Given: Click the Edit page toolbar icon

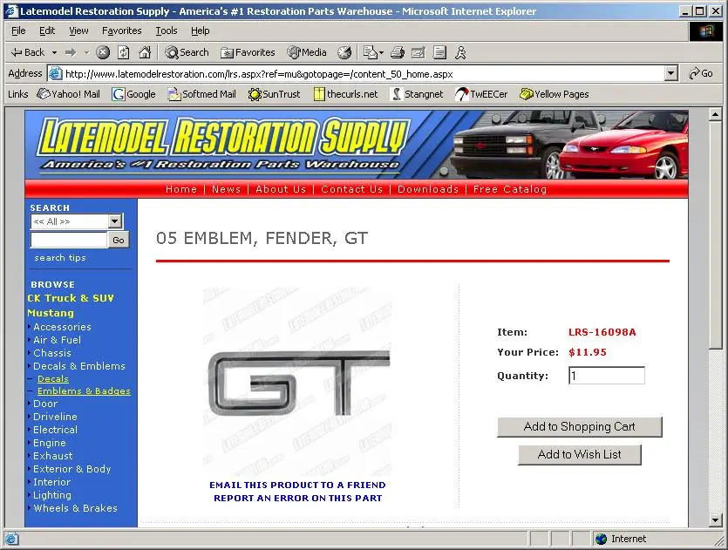Looking at the screenshot, I should click(418, 52).
